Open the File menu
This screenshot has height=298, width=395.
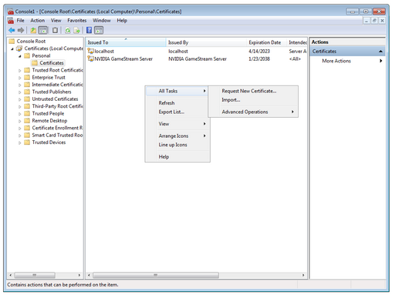pyautogui.click(x=20, y=20)
